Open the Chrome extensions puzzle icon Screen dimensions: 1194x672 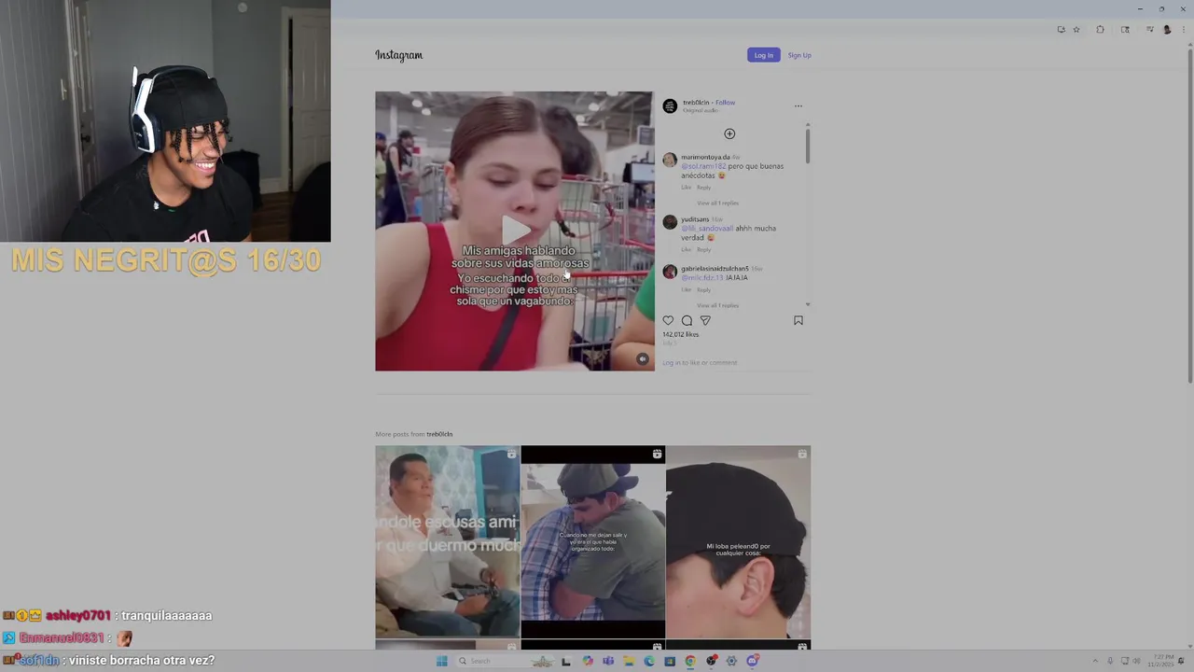1100,30
